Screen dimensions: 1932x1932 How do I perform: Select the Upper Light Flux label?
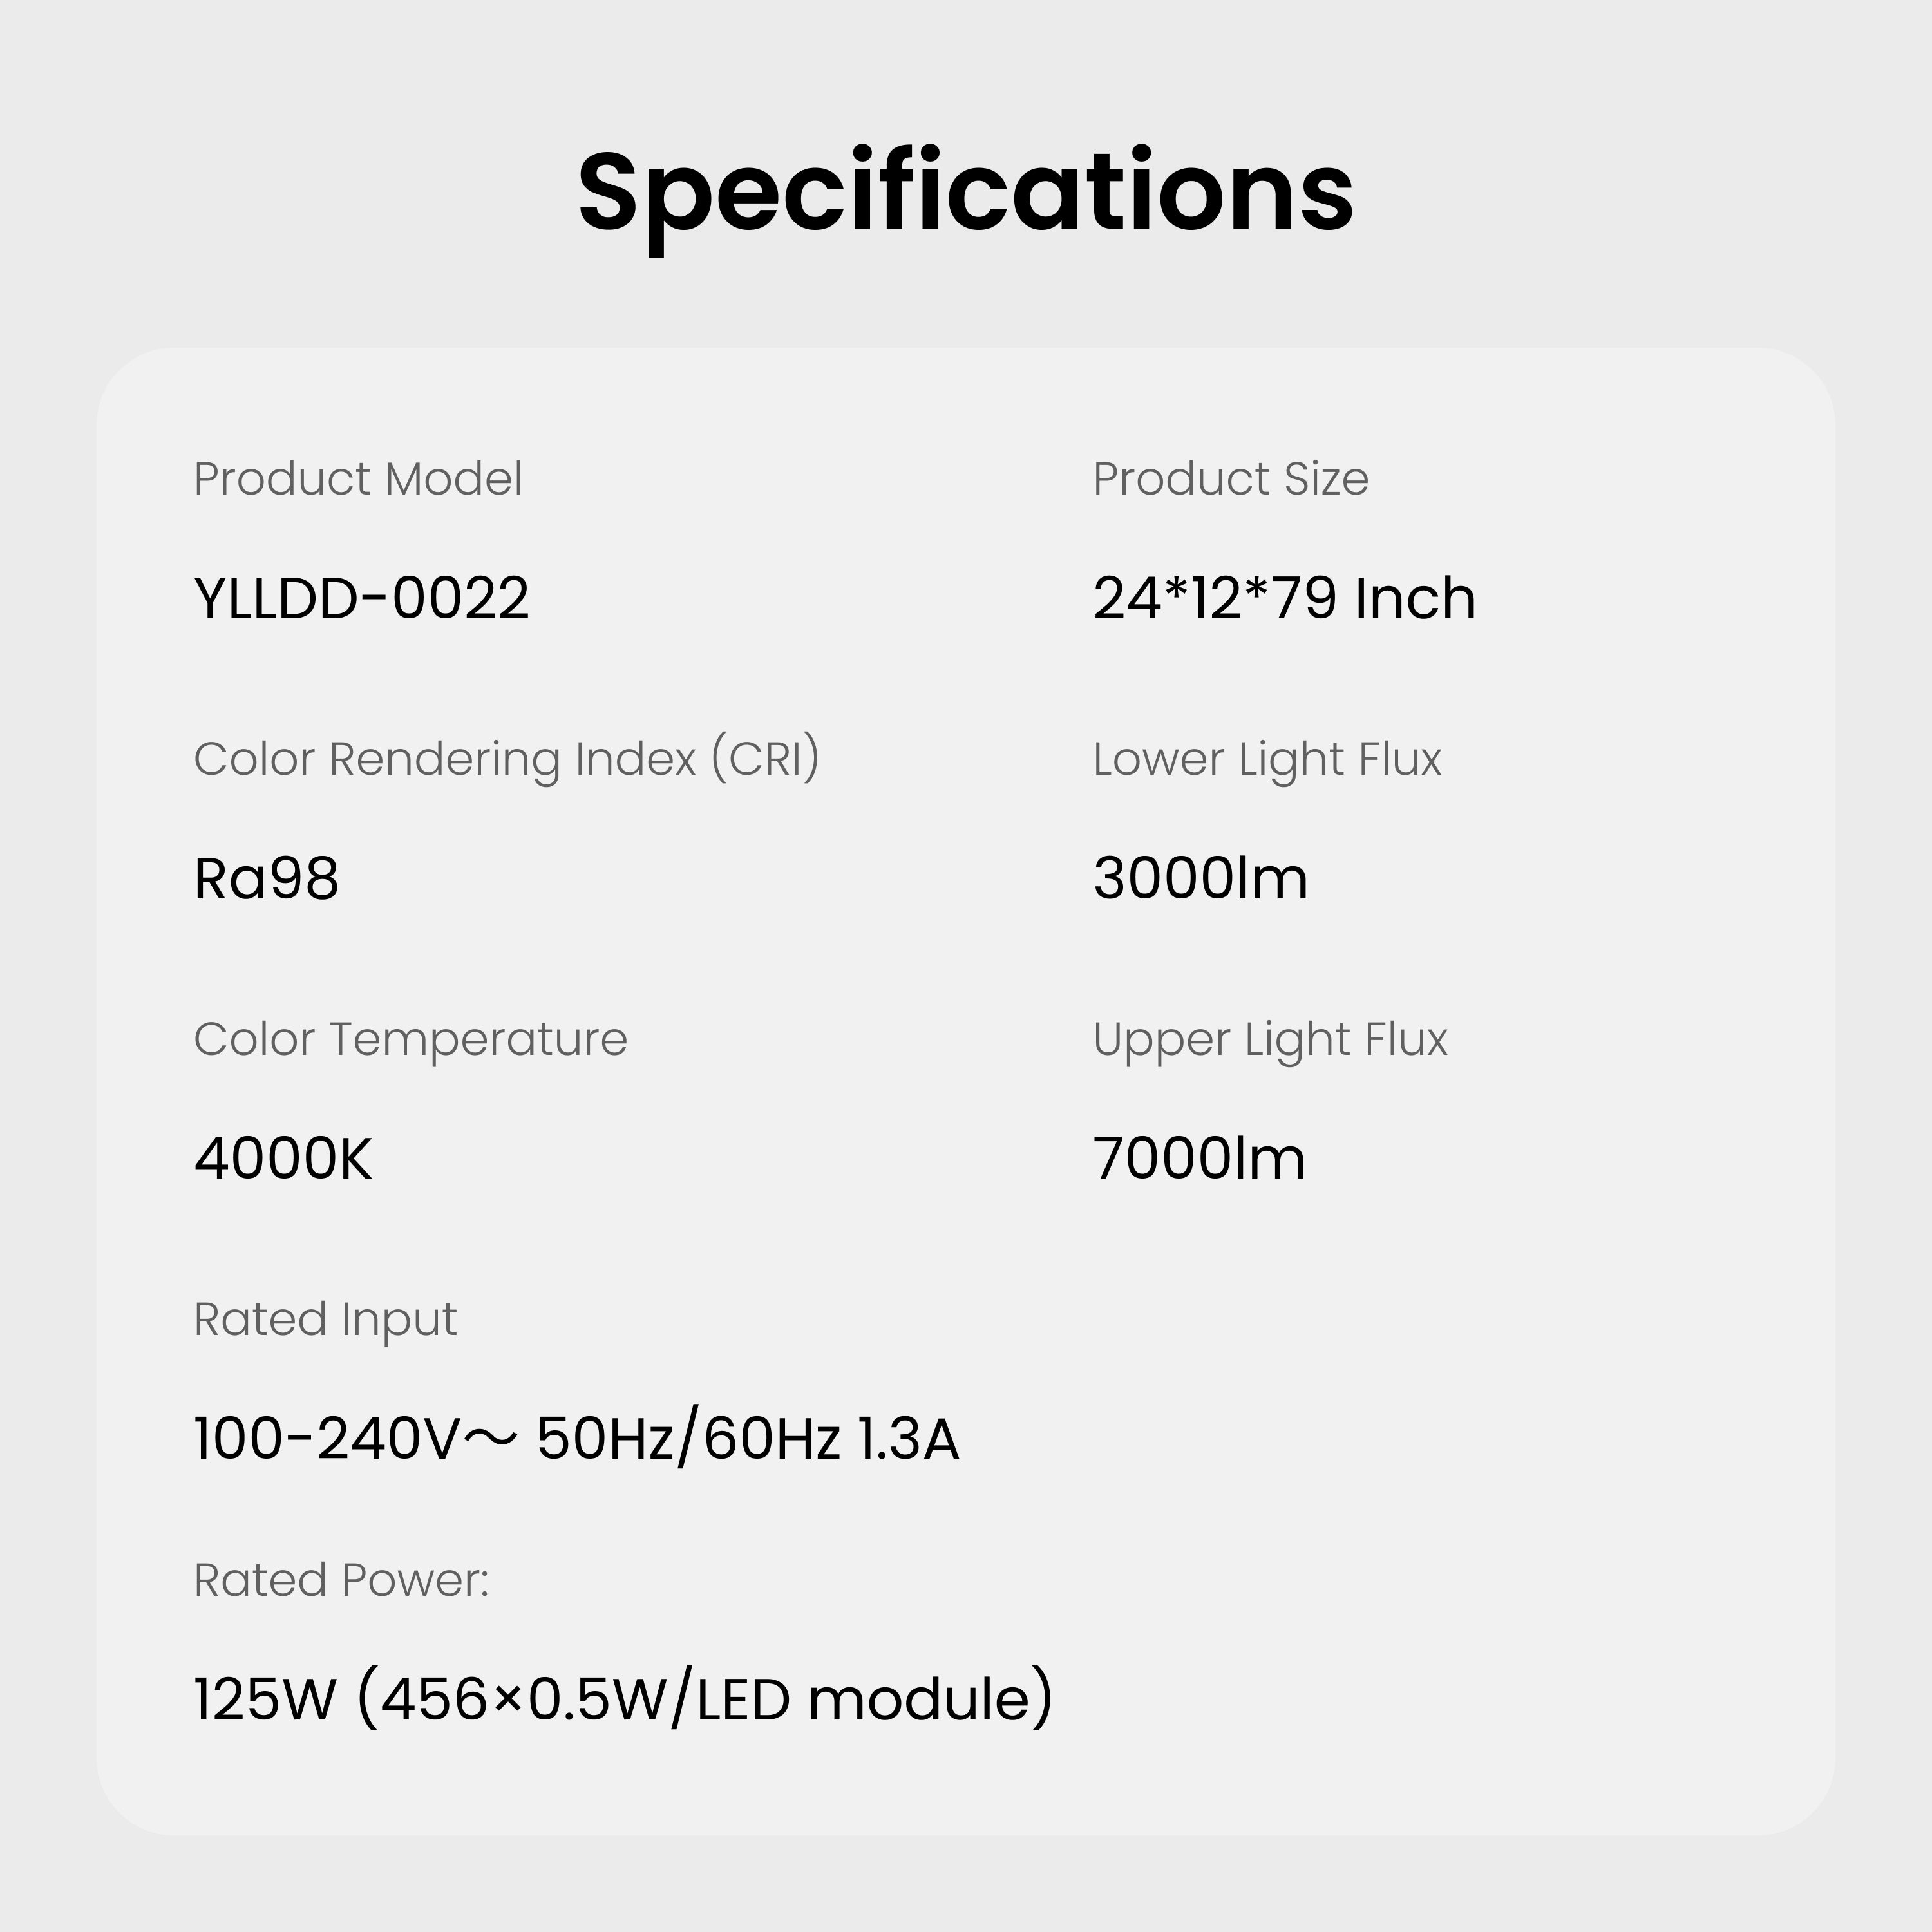point(1270,1039)
